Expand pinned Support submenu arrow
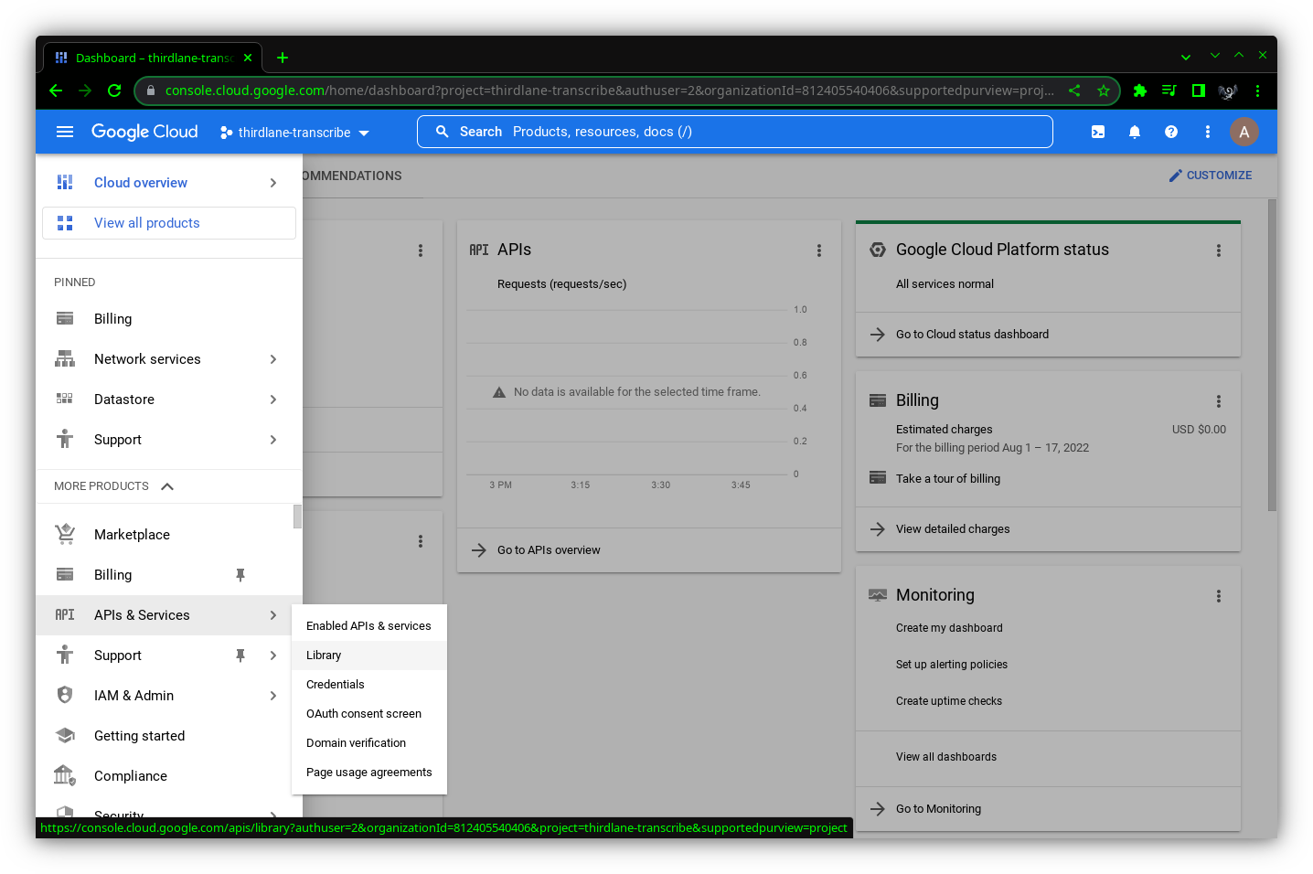The width and height of the screenshot is (1313, 874). pos(273,440)
